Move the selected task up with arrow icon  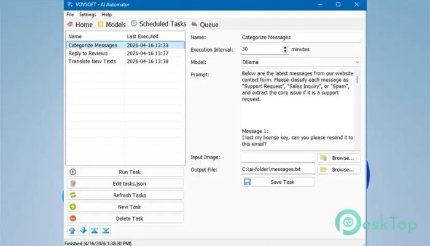72,231
